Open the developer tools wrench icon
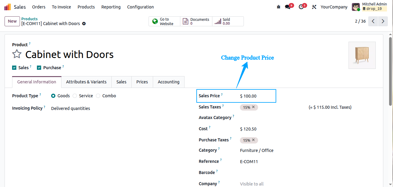Image resolution: width=393 pixels, height=187 pixels. tap(314, 7)
